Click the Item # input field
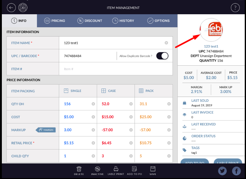The image size is (246, 179). point(115,69)
